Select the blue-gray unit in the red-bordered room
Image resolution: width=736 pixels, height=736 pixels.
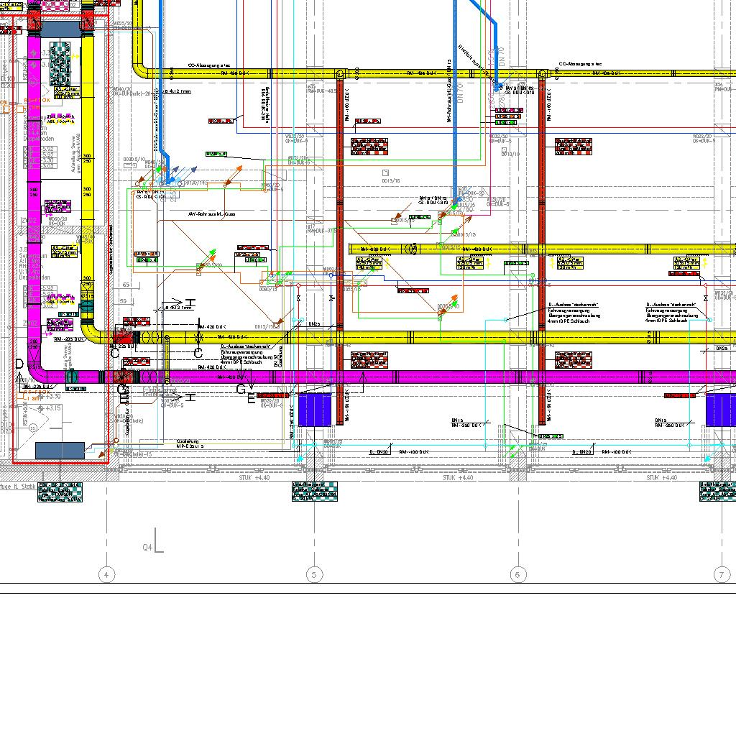tap(60, 451)
